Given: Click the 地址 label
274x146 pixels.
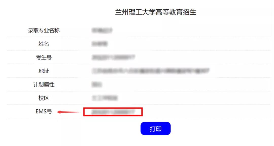Looking at the screenshot, I should (x=44, y=71).
